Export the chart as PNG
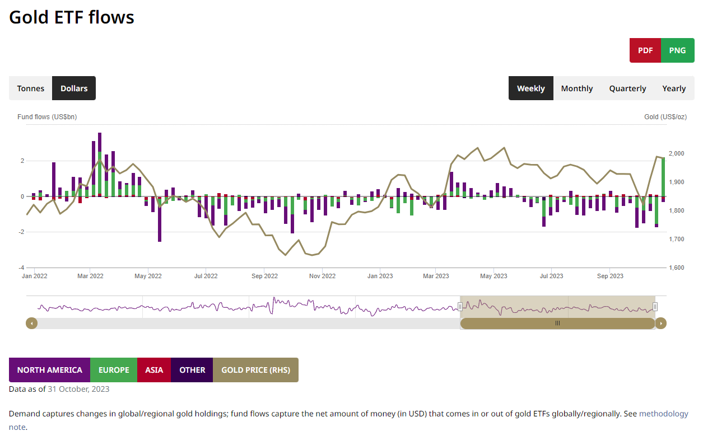 pos(677,50)
